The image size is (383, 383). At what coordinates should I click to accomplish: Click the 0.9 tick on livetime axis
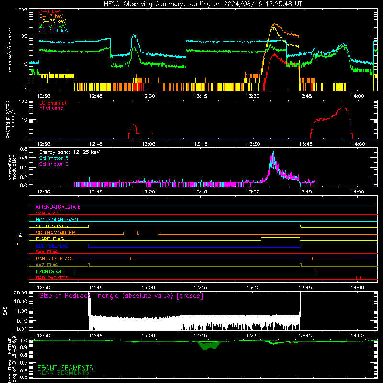click(24, 348)
